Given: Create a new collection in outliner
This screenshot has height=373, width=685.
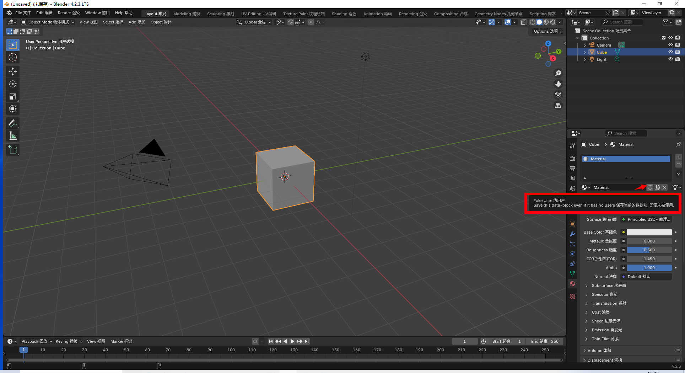Looking at the screenshot, I should 679,22.
